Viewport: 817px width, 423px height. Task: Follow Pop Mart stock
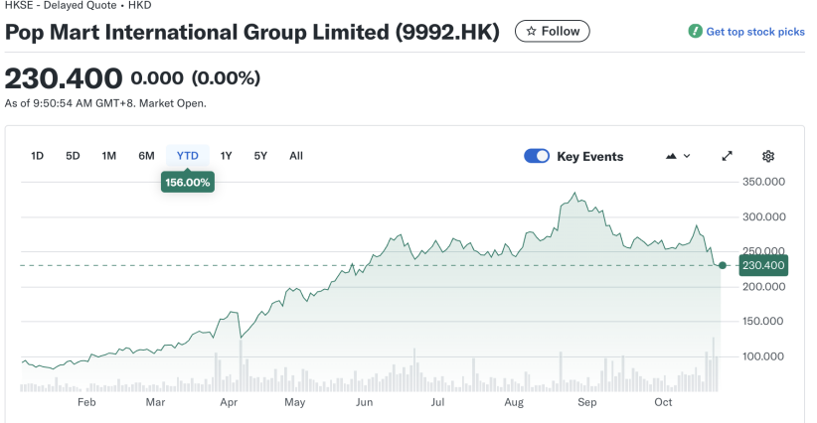click(x=552, y=32)
